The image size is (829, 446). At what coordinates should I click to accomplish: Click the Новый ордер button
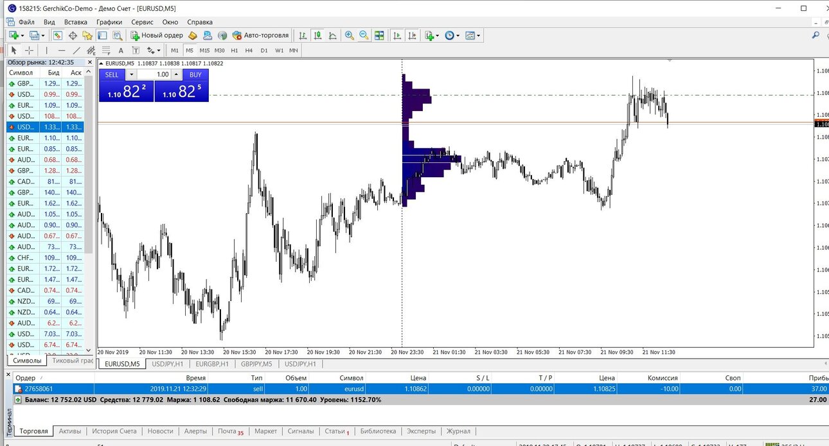click(157, 35)
